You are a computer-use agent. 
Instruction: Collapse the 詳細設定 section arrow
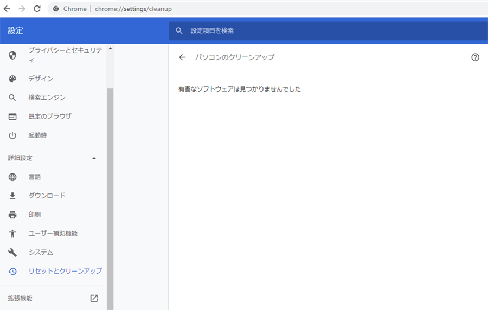94,158
